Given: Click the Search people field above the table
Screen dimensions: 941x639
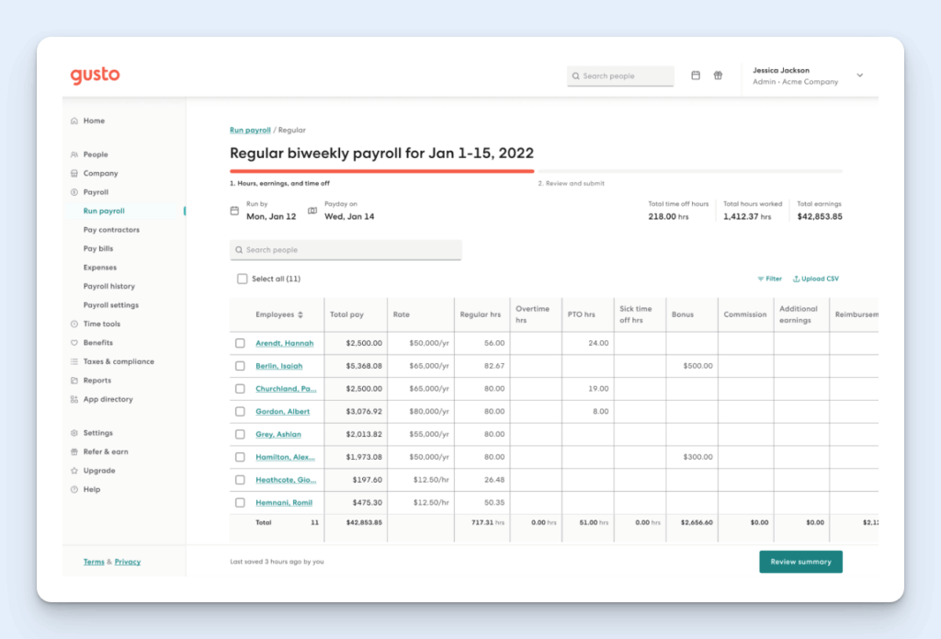Looking at the screenshot, I should pyautogui.click(x=346, y=250).
